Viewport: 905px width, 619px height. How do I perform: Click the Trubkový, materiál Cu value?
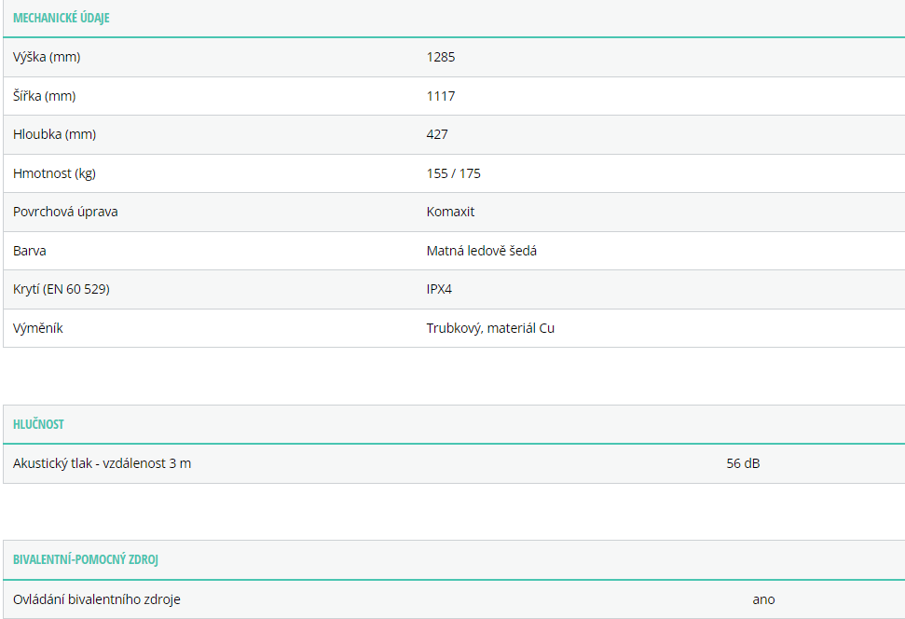click(490, 328)
